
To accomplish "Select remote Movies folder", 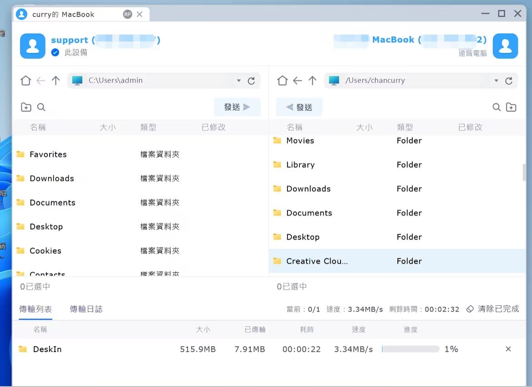I will tap(397, 141).
